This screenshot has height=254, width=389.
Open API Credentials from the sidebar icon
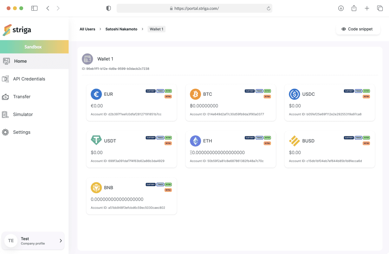[6, 79]
